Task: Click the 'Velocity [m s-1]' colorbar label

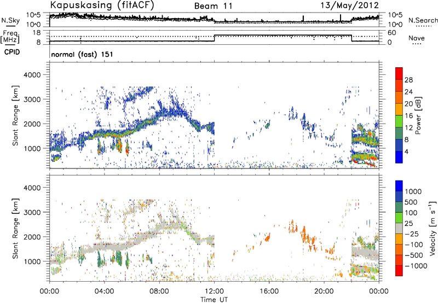Action: [433, 228]
